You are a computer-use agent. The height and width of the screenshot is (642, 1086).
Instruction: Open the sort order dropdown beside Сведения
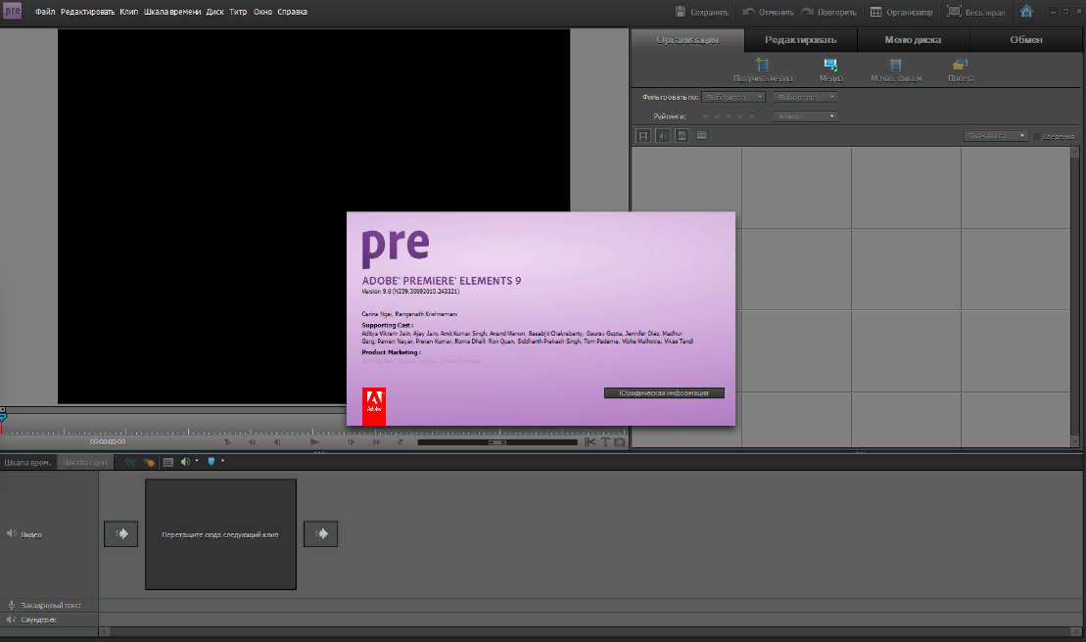click(995, 136)
